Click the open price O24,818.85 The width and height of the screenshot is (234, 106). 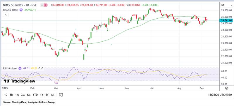coord(57,5)
